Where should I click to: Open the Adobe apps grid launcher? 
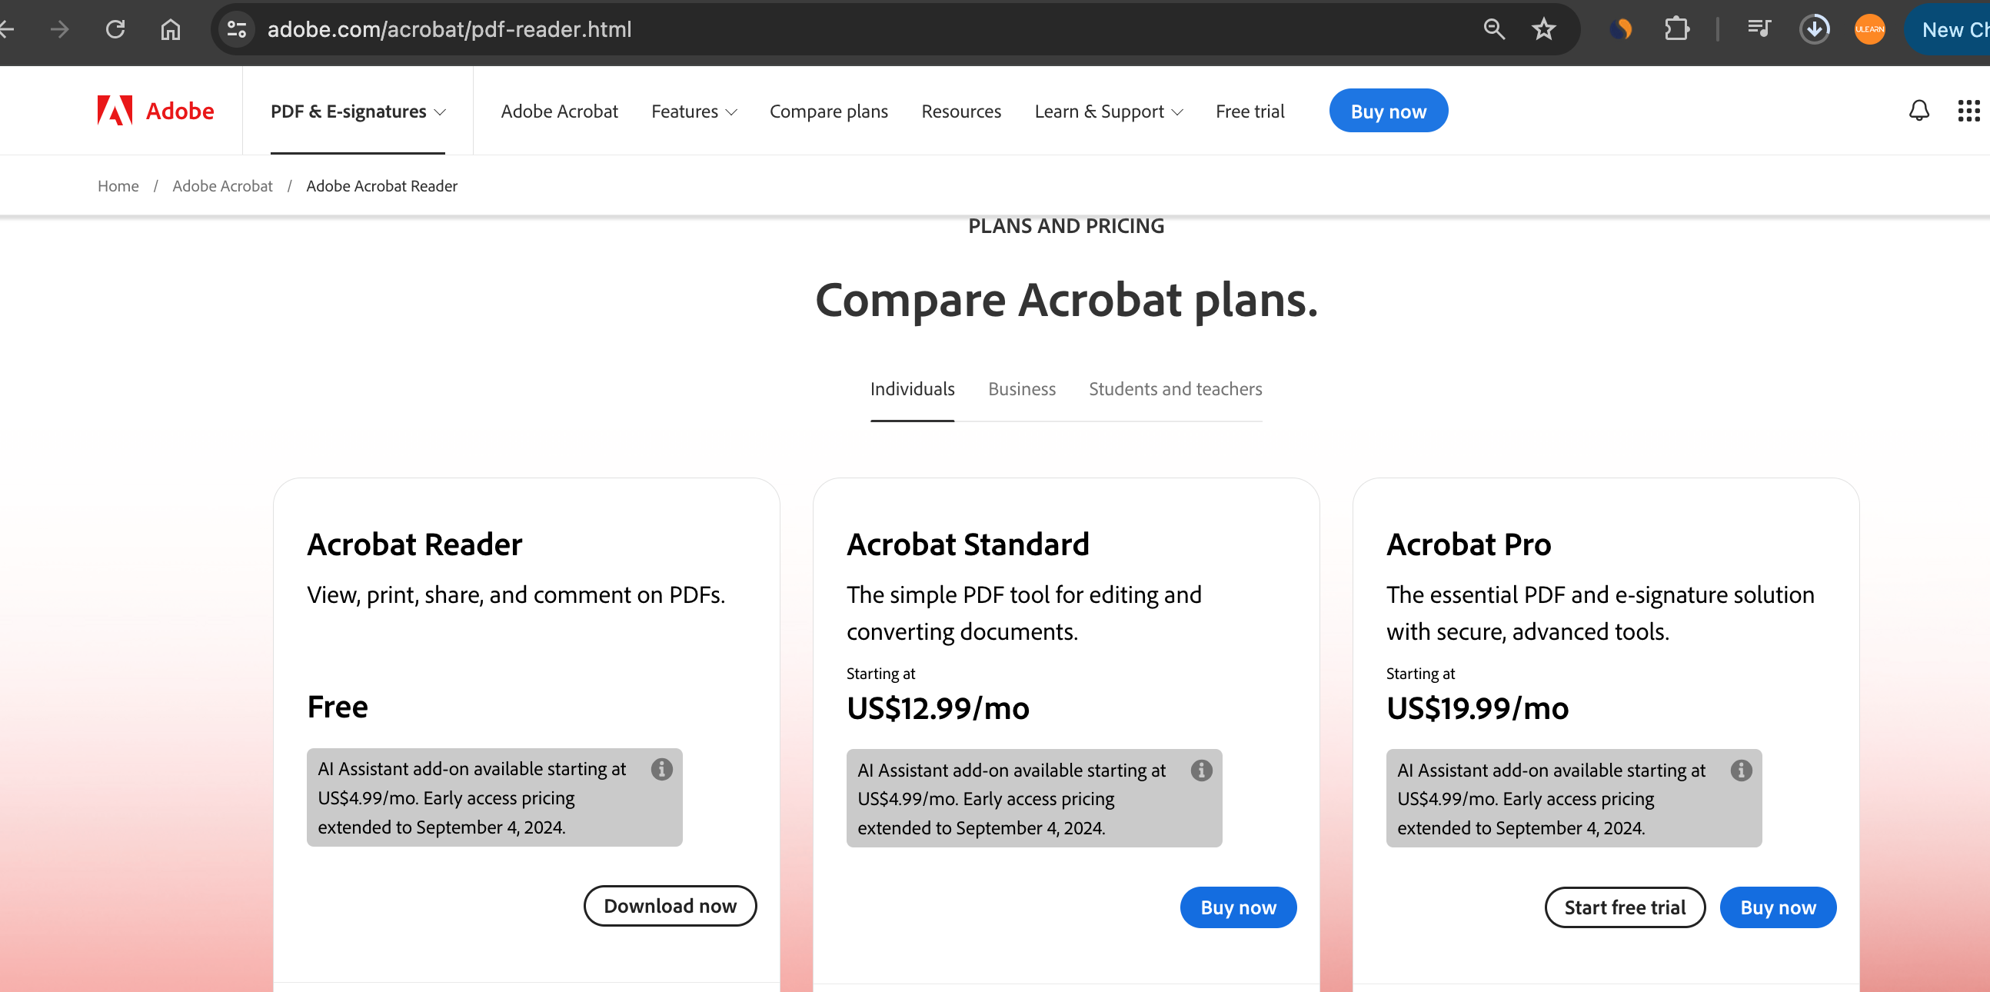click(x=1968, y=111)
